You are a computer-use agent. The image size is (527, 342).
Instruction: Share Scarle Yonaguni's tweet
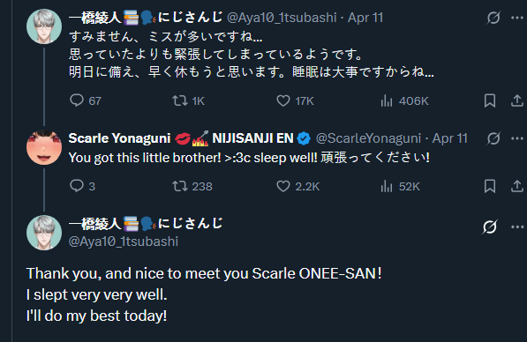(x=517, y=186)
